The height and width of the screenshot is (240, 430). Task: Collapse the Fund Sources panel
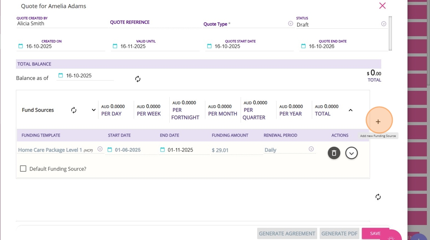point(350,110)
